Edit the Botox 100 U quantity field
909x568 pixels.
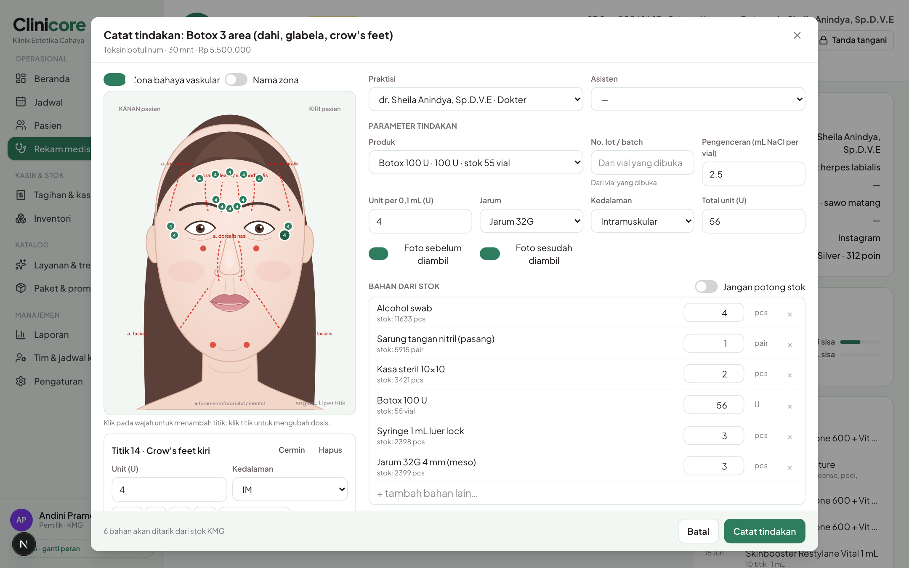714,405
